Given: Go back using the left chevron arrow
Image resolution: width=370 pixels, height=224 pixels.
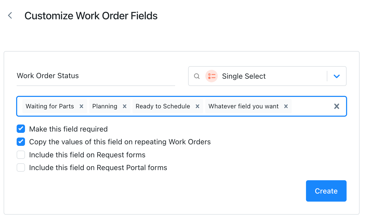Looking at the screenshot, I should 10,16.
